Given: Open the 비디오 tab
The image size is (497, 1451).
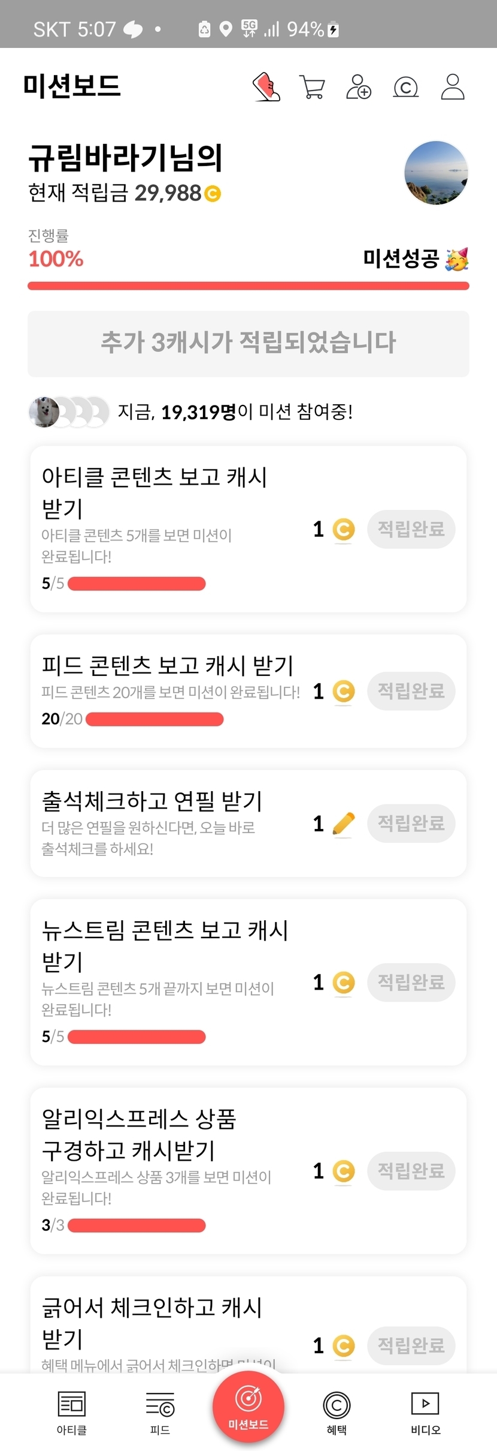Looking at the screenshot, I should tap(425, 1413).
